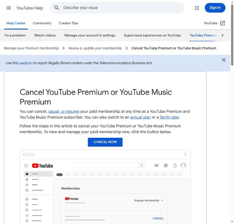The width and height of the screenshot is (234, 224).
Task: Expand the Manage membership dropdown
Action: pyautogui.click(x=149, y=200)
